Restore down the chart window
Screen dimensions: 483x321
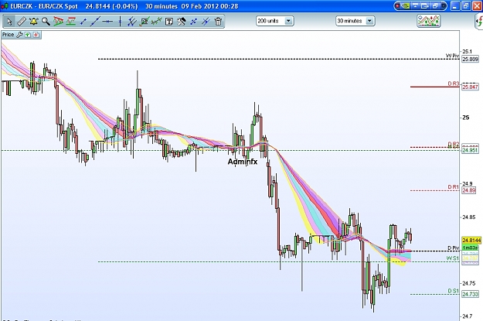466,6
